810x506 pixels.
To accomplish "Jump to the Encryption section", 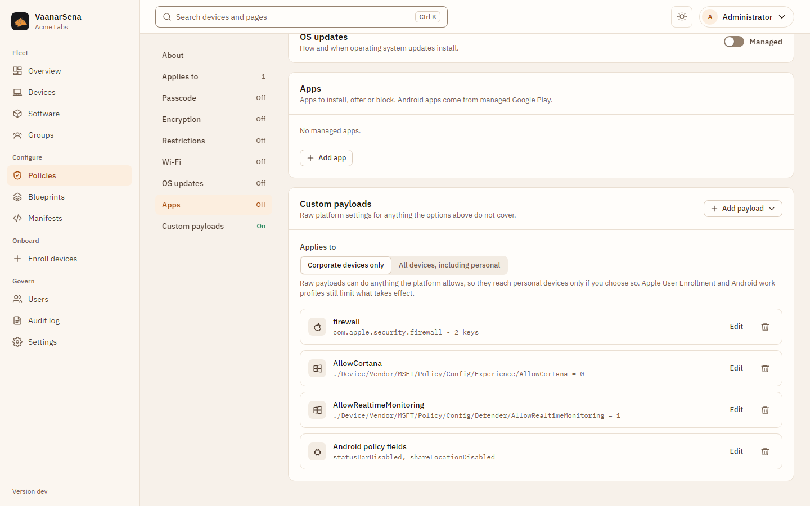I will click(214, 119).
